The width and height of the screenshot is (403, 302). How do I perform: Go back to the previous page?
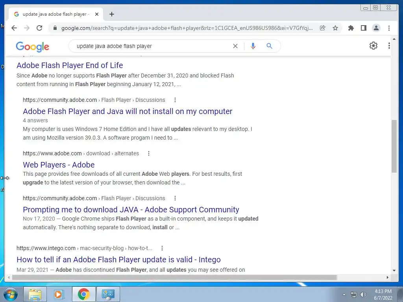click(14, 28)
